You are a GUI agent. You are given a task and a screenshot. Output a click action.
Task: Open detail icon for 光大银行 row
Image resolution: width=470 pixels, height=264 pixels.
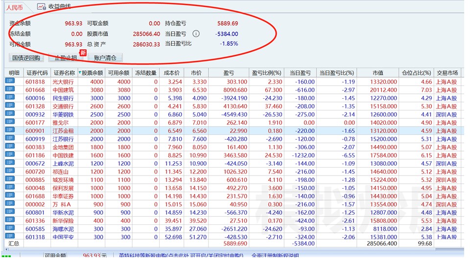point(10,82)
